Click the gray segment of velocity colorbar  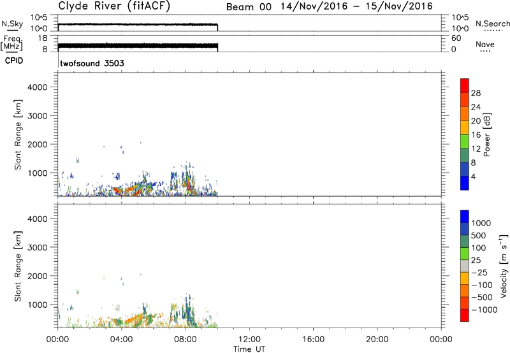pyautogui.click(x=465, y=266)
